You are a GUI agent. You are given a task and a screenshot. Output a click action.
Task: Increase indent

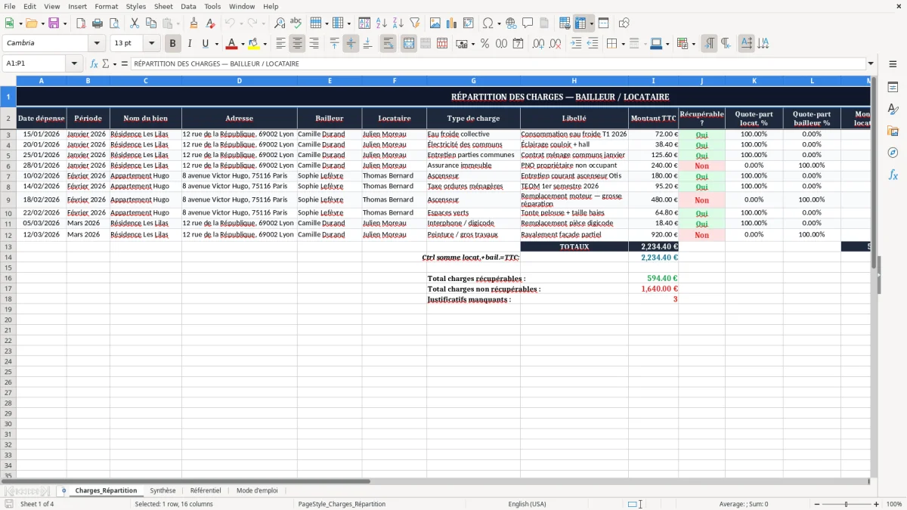(x=576, y=44)
